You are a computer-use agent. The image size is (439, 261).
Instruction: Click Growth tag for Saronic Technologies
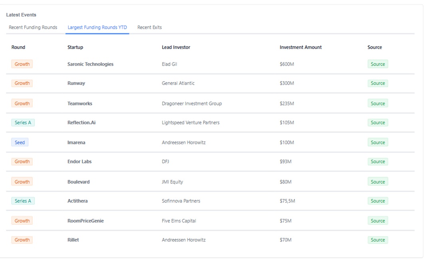[x=22, y=64]
